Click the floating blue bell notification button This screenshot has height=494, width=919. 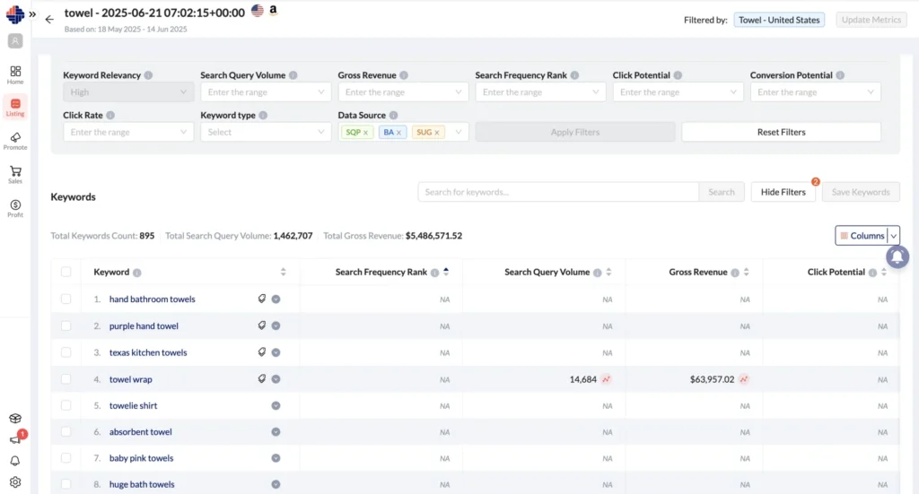(897, 256)
